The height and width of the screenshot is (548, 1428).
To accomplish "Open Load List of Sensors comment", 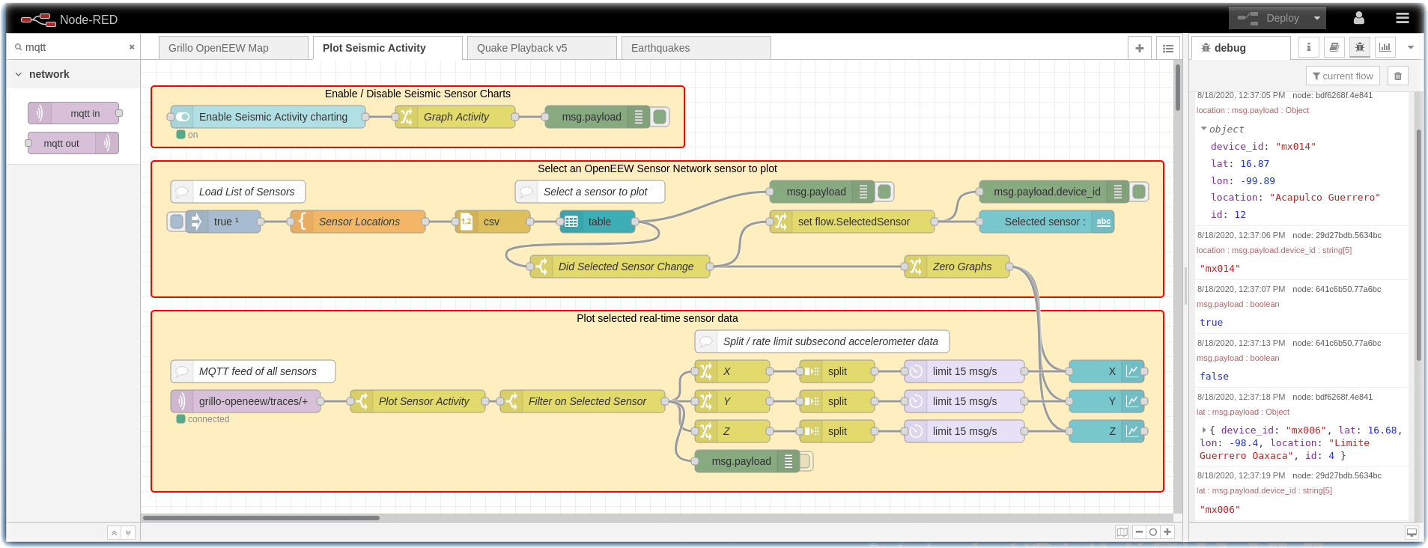I will pos(238,192).
